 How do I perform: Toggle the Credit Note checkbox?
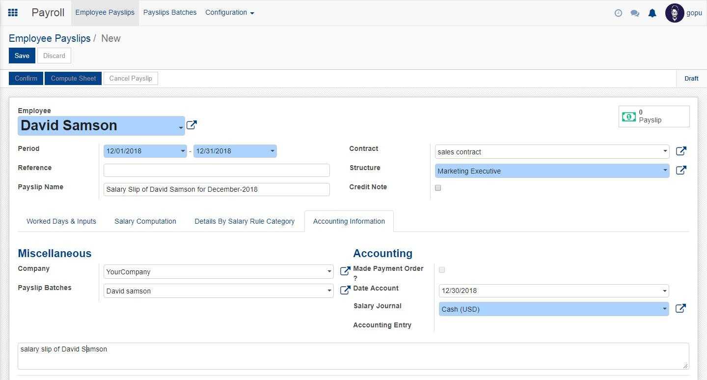(x=438, y=188)
